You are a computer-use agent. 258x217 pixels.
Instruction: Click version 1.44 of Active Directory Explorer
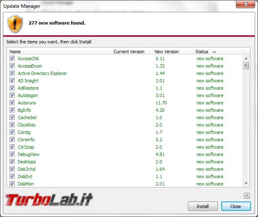pyautogui.click(x=160, y=73)
